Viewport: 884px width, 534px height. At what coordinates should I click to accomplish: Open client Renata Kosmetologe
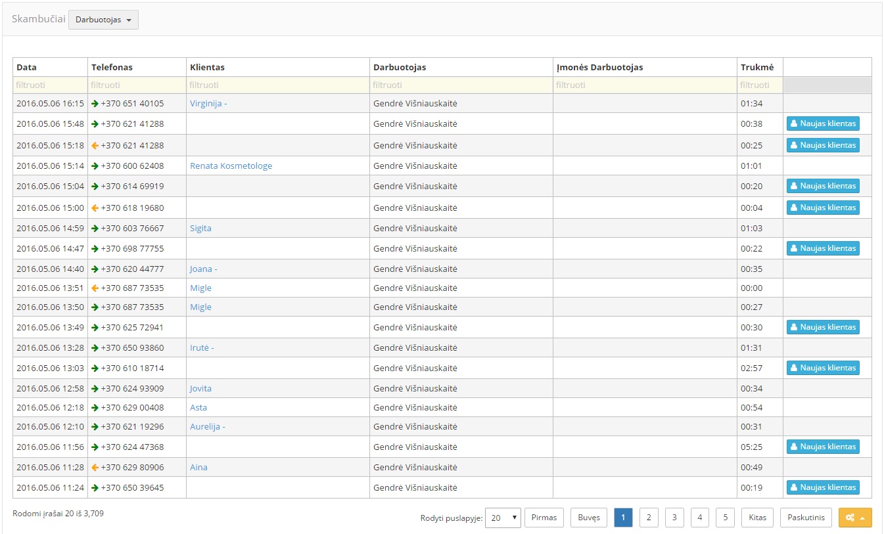point(231,166)
